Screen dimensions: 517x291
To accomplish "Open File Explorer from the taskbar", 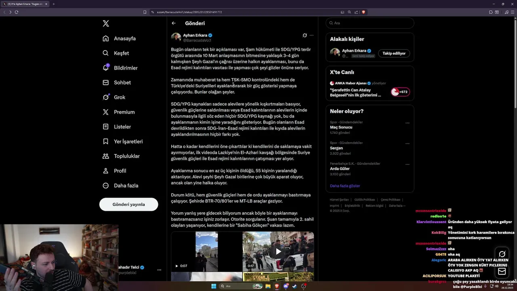I will tap(268, 286).
